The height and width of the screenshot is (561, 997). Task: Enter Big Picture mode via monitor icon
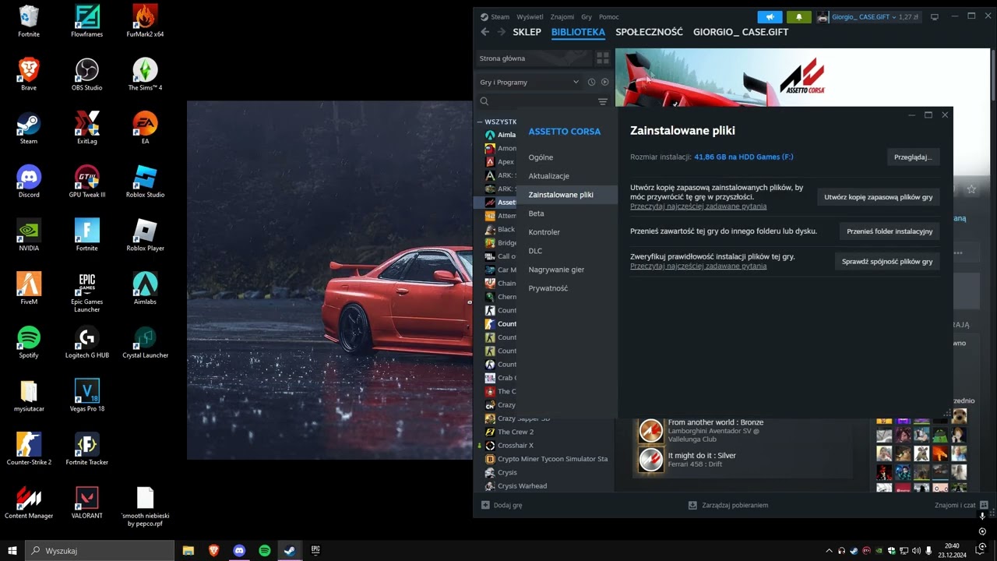point(935,17)
